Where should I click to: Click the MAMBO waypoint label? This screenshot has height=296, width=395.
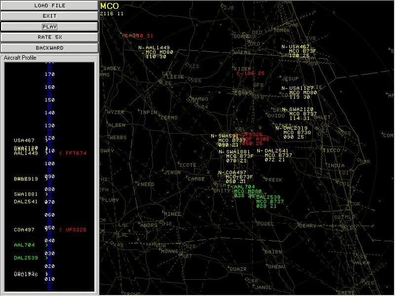199,99
